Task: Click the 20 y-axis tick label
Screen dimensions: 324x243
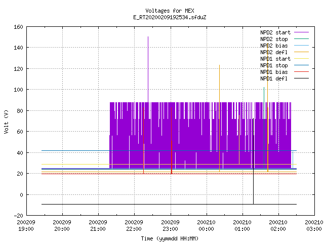Action: coord(20,174)
